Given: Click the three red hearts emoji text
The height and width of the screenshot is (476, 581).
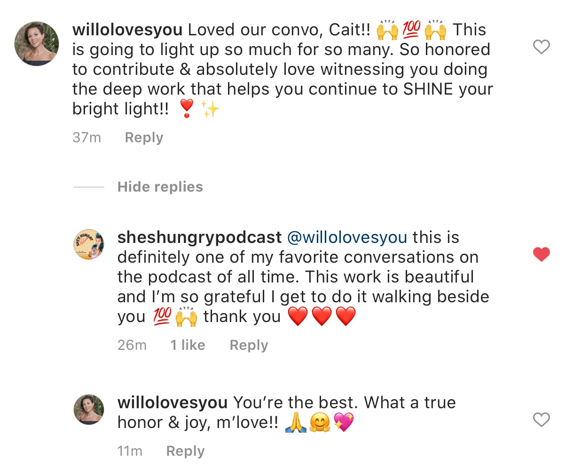Looking at the screenshot, I should [322, 316].
